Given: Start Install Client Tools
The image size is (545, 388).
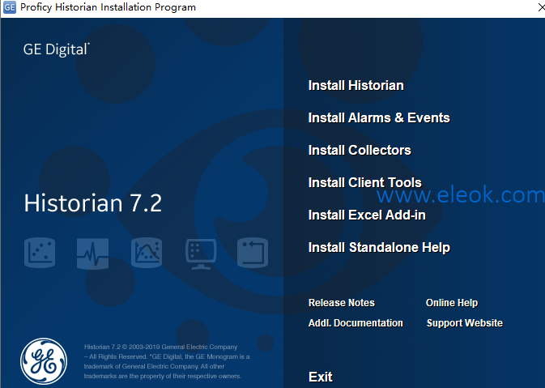Looking at the screenshot, I should [x=364, y=182].
